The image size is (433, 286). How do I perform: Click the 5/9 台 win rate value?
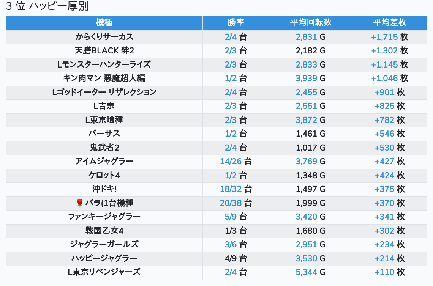(x=236, y=217)
